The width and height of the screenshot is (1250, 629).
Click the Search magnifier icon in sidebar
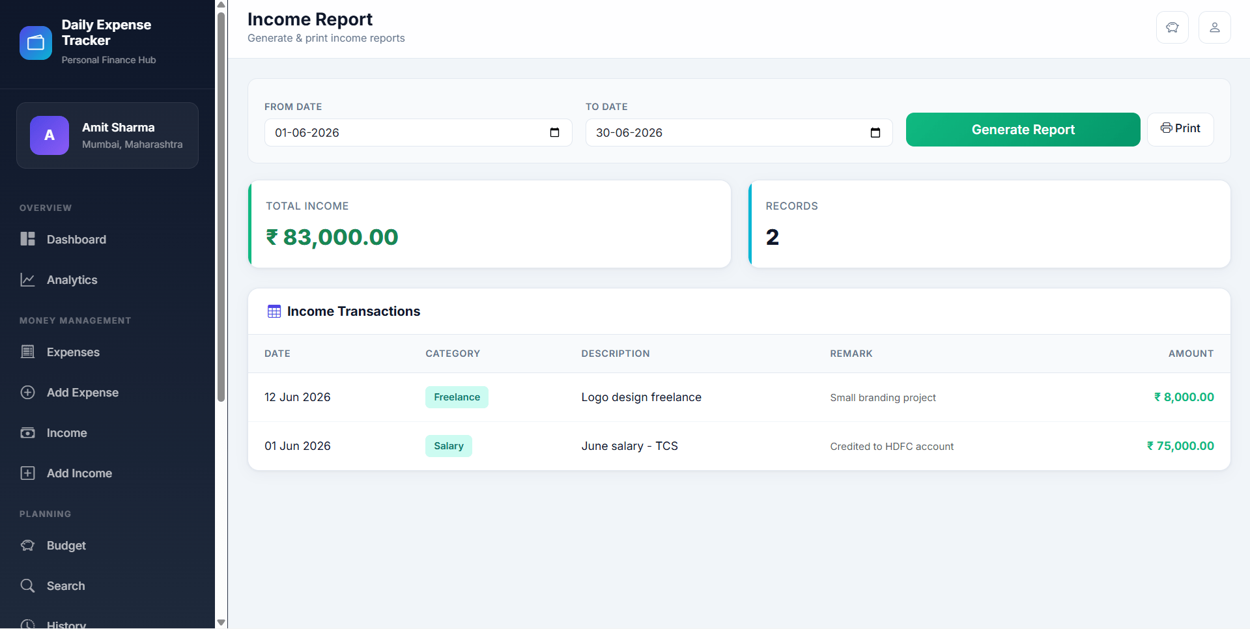coord(27,585)
